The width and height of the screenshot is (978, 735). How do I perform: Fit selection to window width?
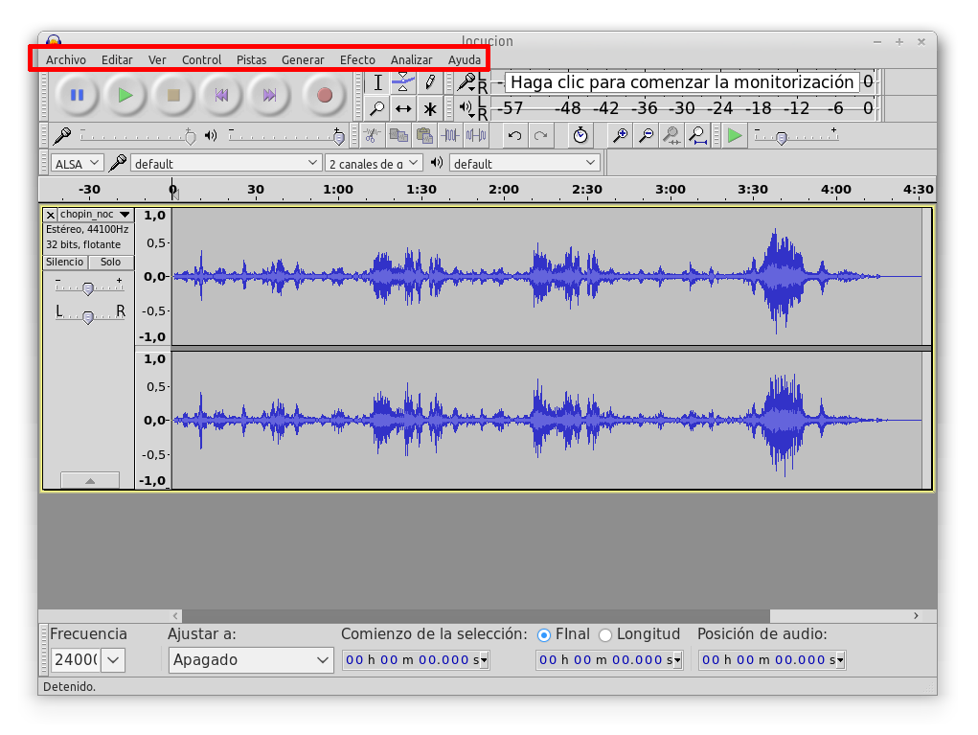(x=671, y=135)
